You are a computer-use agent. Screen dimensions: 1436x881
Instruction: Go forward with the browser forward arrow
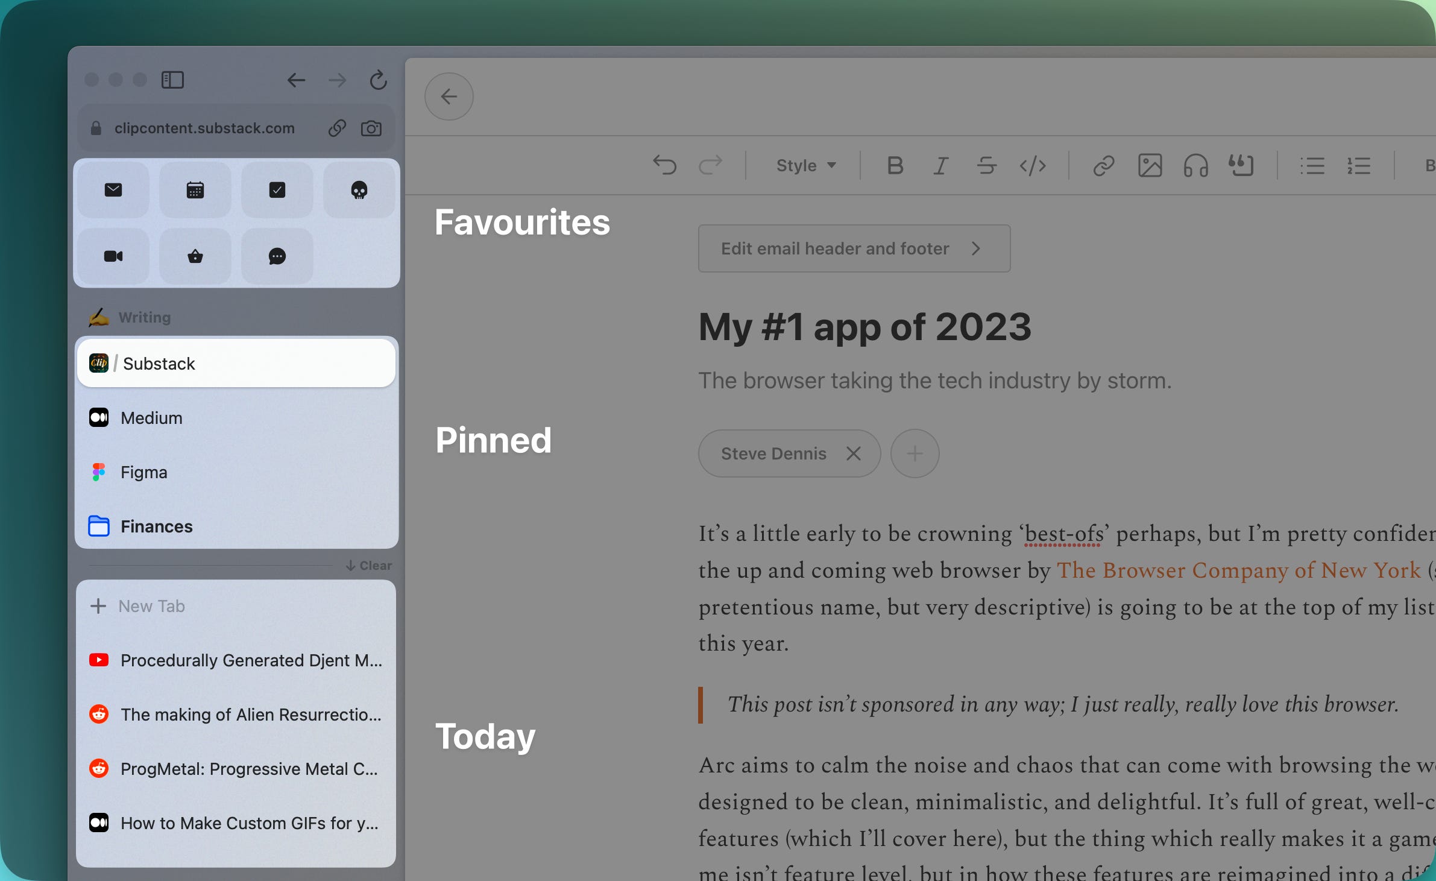338,80
